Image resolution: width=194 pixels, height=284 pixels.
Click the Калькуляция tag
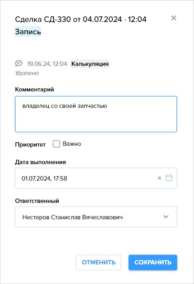click(90, 64)
